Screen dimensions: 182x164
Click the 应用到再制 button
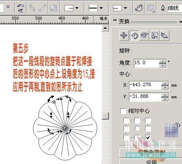(x=150, y=152)
